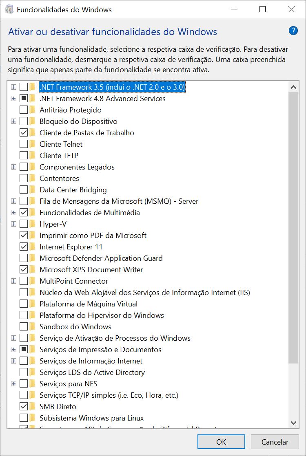The width and height of the screenshot is (306, 456).
Task: Enable Subsistema Windows para Linux checkbox
Action: point(24,418)
